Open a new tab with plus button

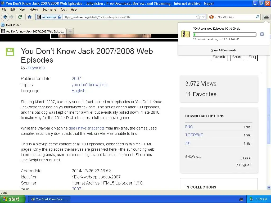click(x=70, y=31)
